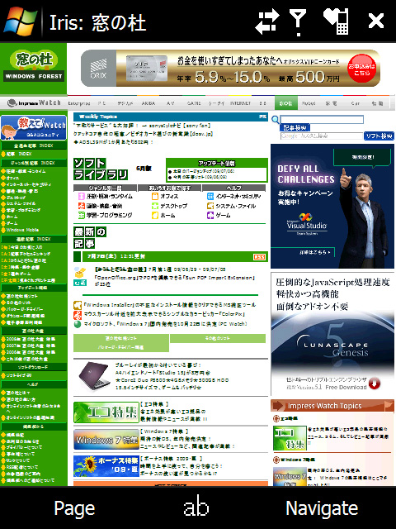
Task: Open the AKIBA tab in Watch navigation
Action: click(x=148, y=103)
